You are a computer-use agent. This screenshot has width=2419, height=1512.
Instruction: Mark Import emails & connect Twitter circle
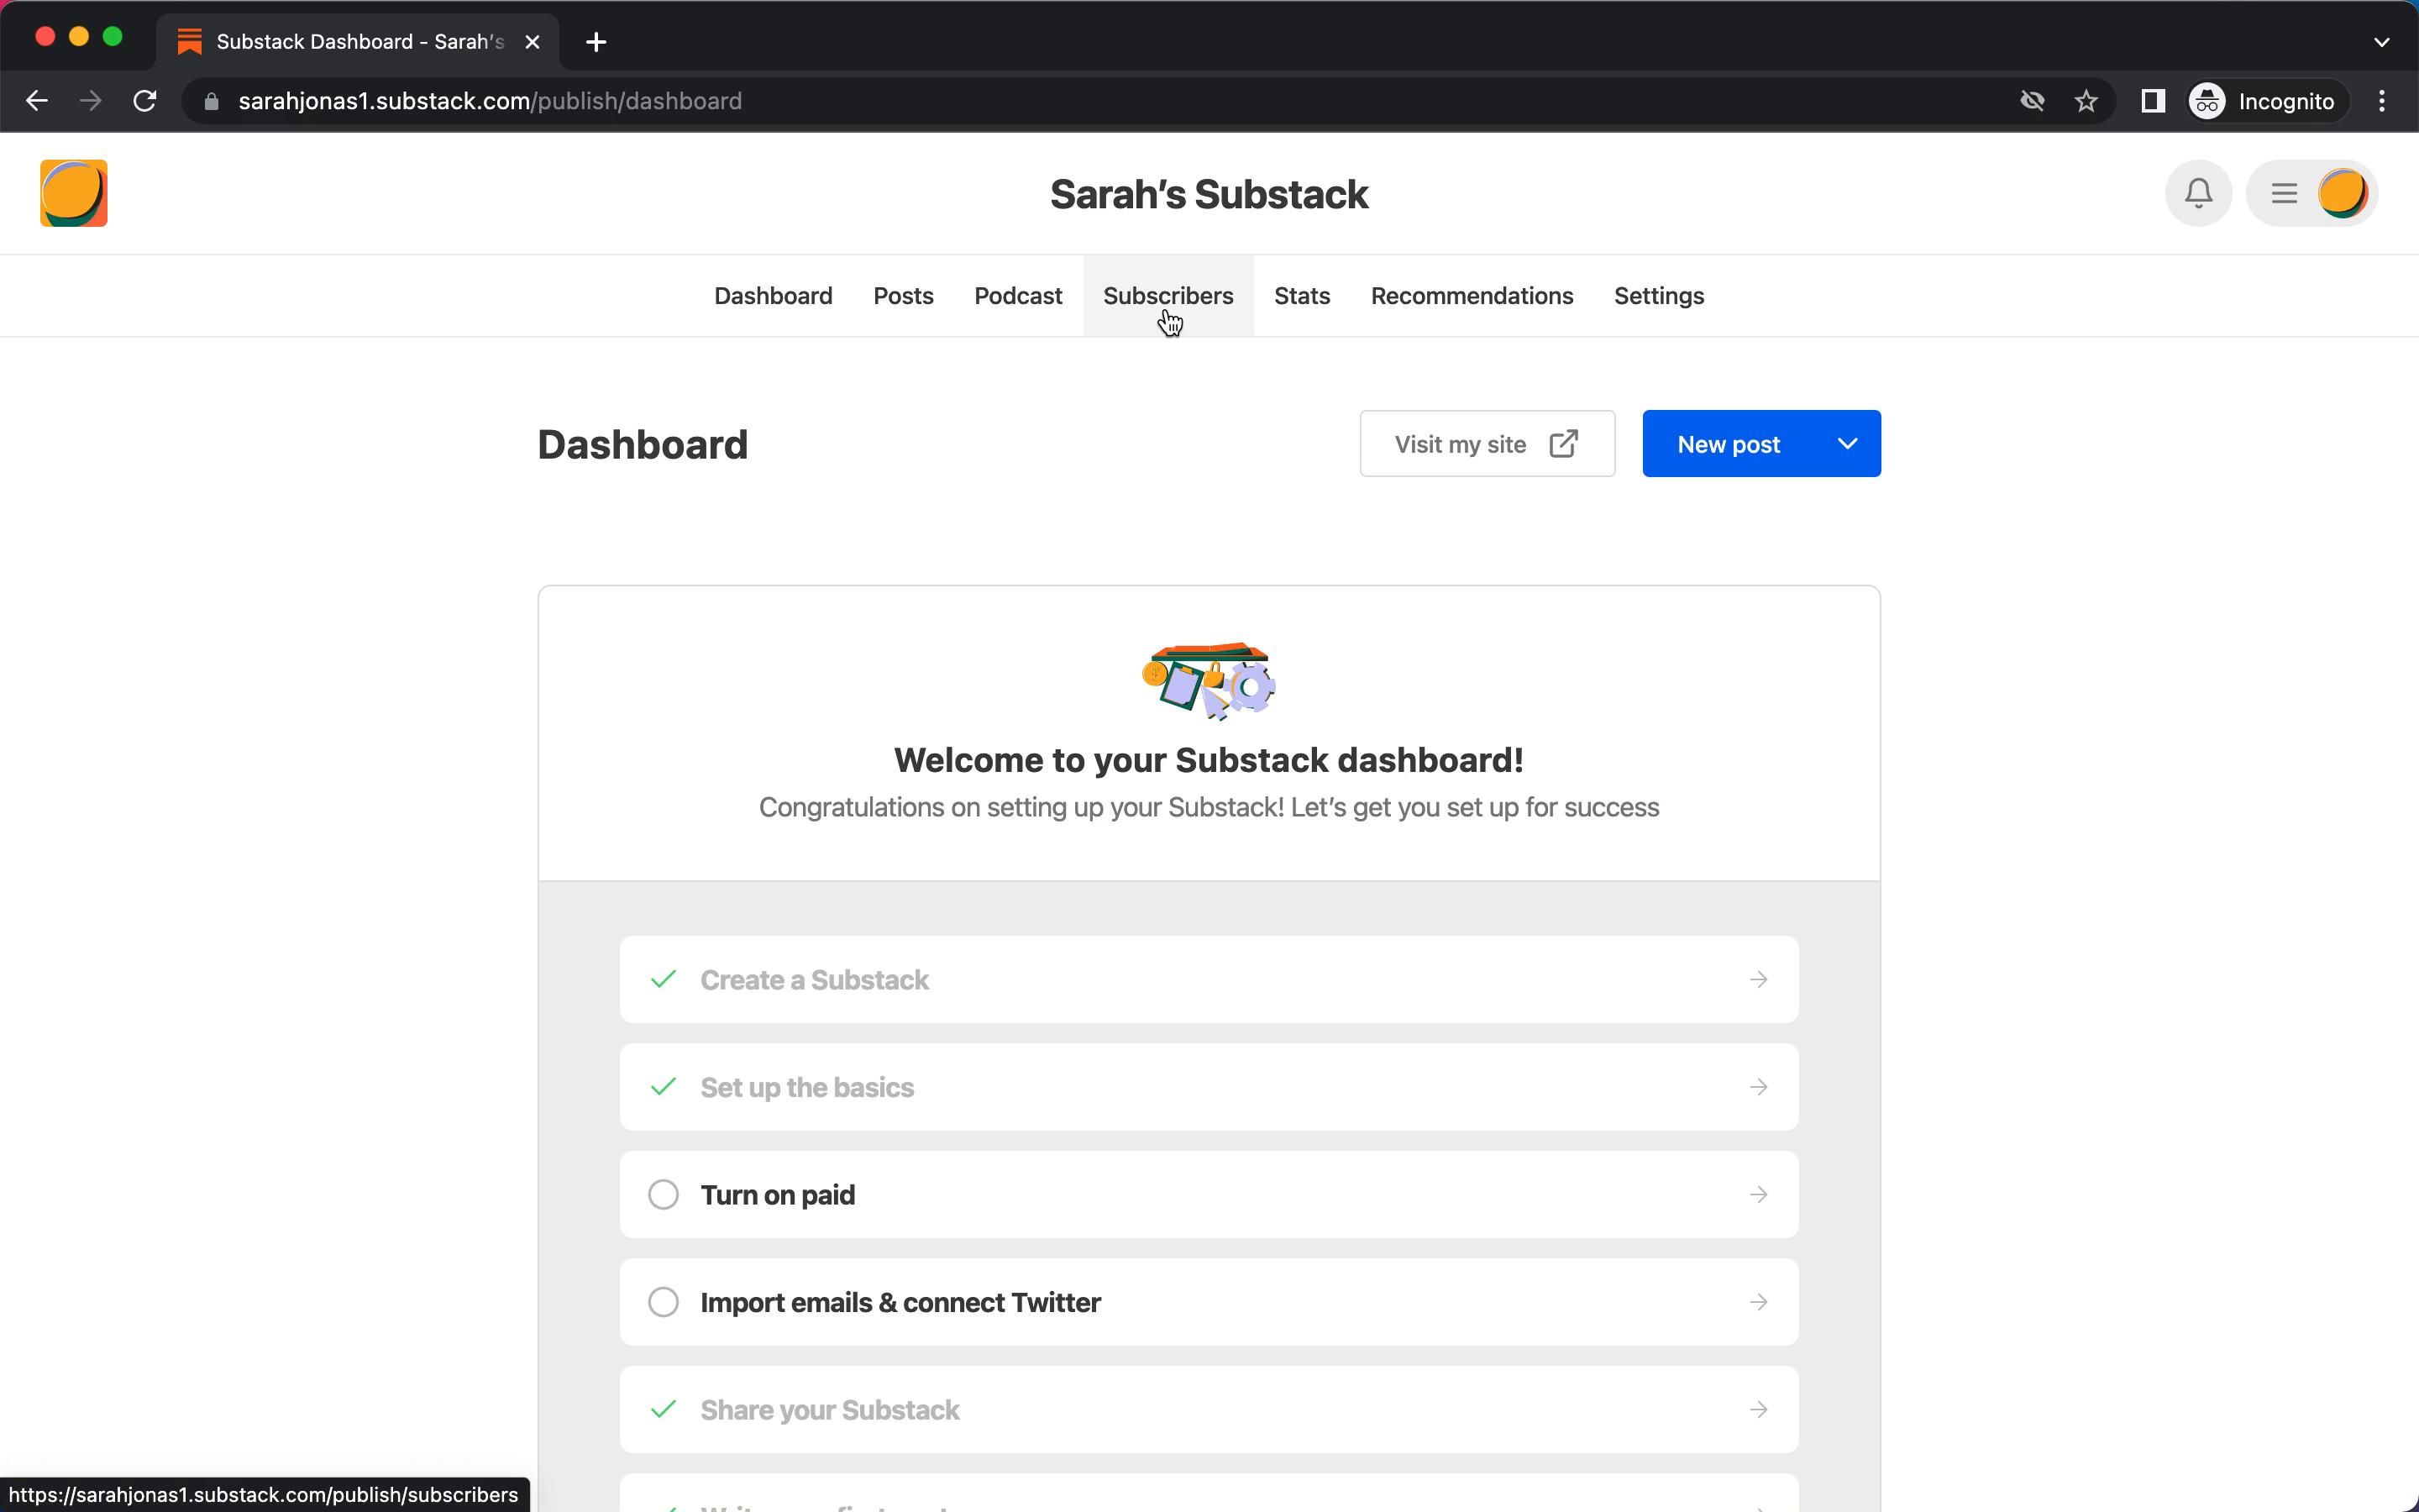pos(663,1302)
